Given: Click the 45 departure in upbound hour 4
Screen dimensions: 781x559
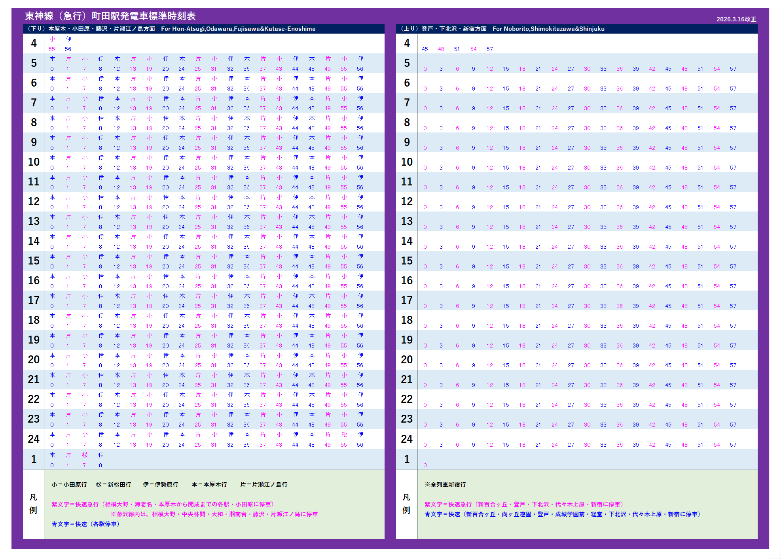Looking at the screenshot, I should click(x=425, y=49).
